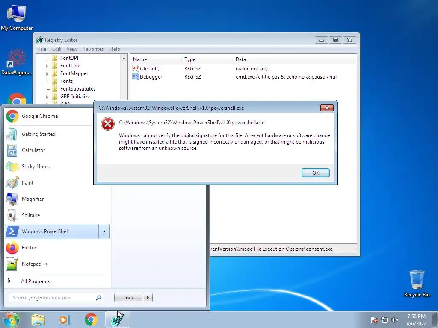Click Debugger data cmd.exe string
This screenshot has height=328, width=438.
[x=286, y=77]
